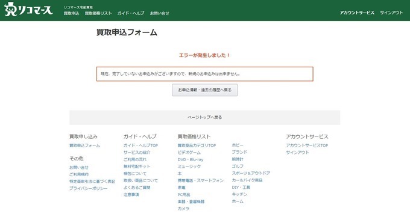410x217 pixels.
Task: Open footer link ブランド
Action: (239, 152)
